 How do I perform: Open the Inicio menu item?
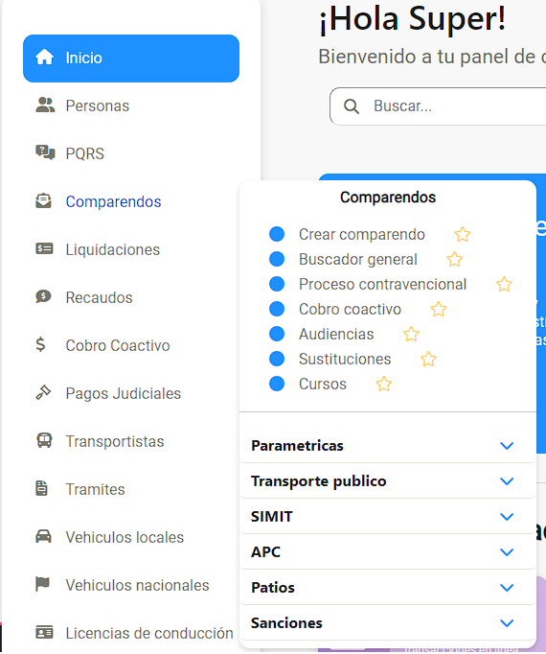(131, 58)
